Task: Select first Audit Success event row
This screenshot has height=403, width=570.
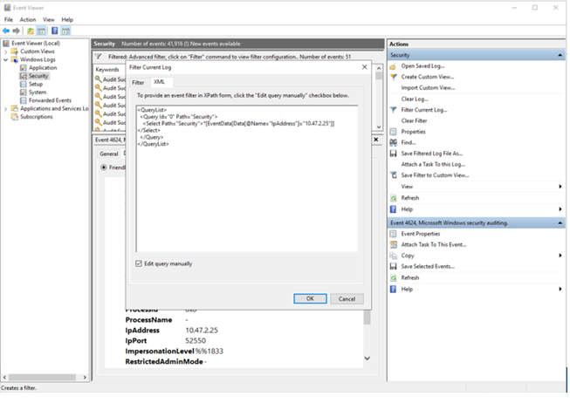Action: tap(110, 79)
